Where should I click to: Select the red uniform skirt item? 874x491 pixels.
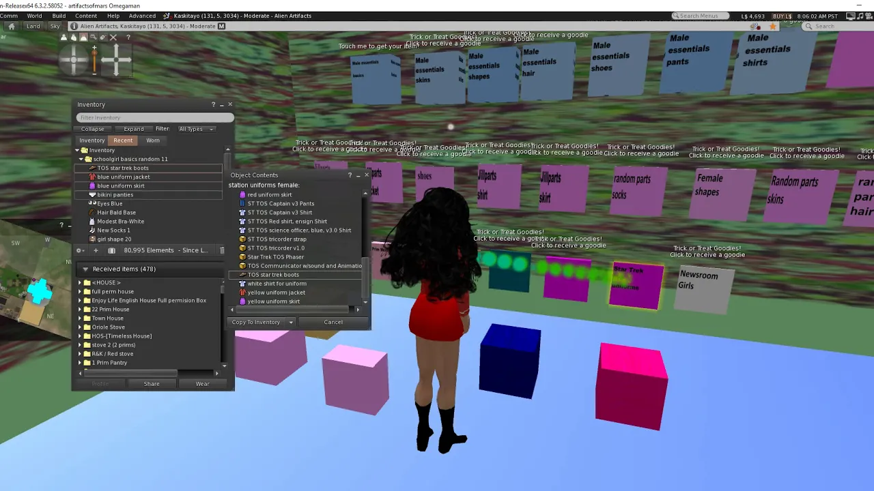269,195
